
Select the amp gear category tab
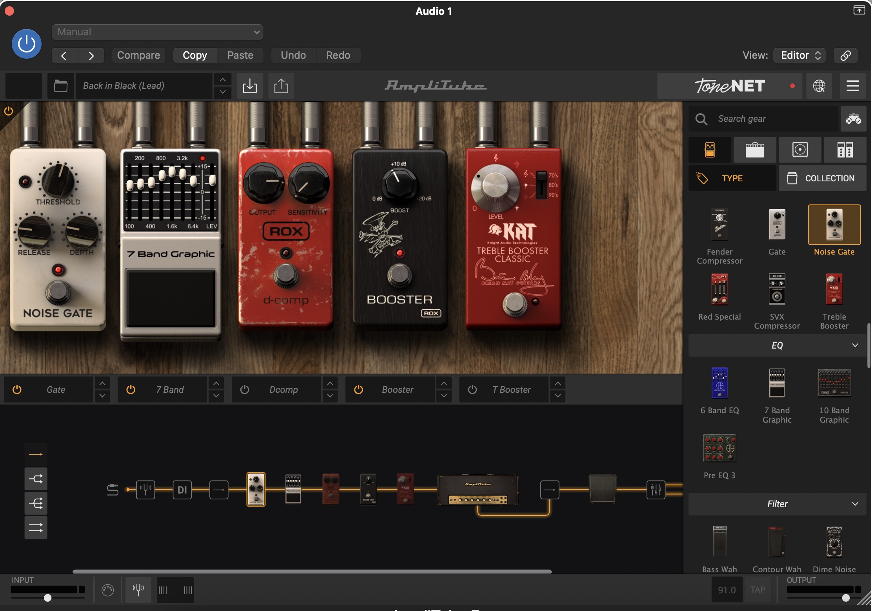click(x=755, y=150)
